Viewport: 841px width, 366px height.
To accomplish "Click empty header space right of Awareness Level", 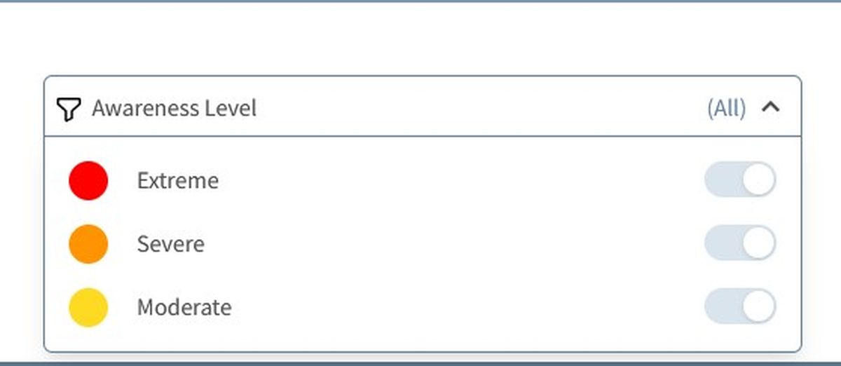I will tap(477, 108).
